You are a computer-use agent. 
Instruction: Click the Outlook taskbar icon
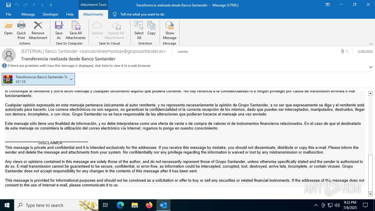tap(163, 205)
